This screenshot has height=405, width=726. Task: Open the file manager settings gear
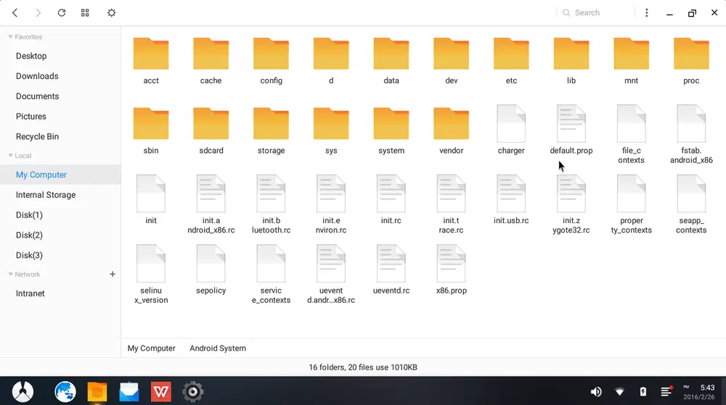tap(112, 13)
